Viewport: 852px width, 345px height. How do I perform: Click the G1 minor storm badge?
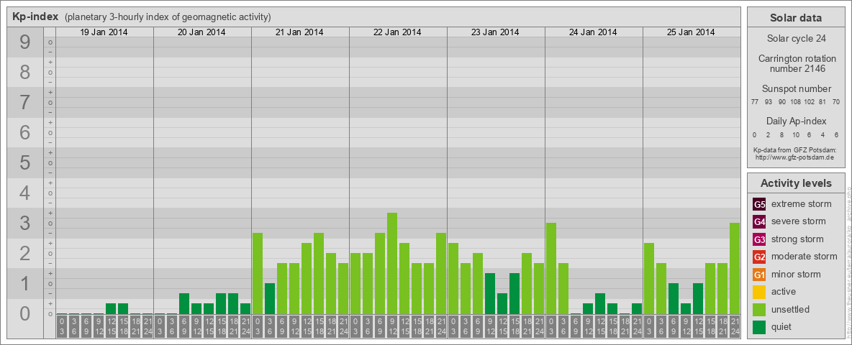pyautogui.click(x=759, y=275)
